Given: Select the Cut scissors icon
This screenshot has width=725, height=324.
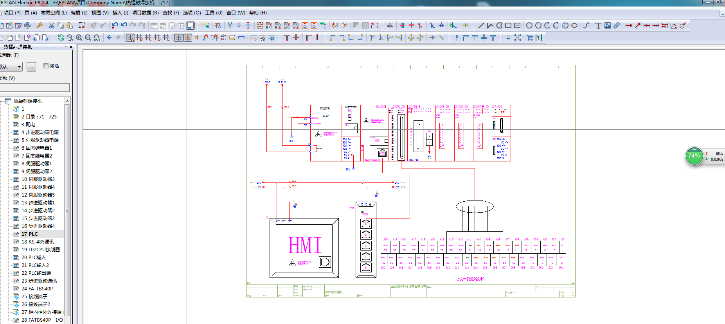Looking at the screenshot, I should coord(51,26).
